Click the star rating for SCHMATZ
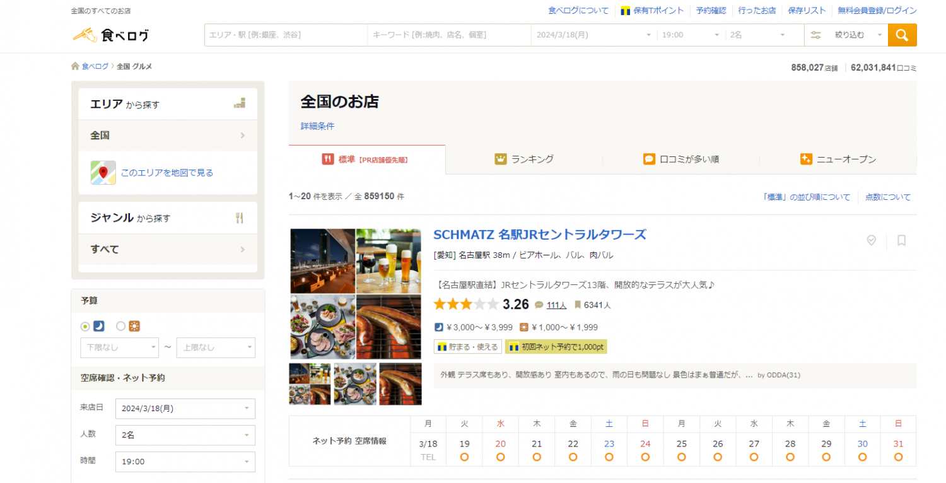Screen dimensions: 946x483 pos(466,305)
